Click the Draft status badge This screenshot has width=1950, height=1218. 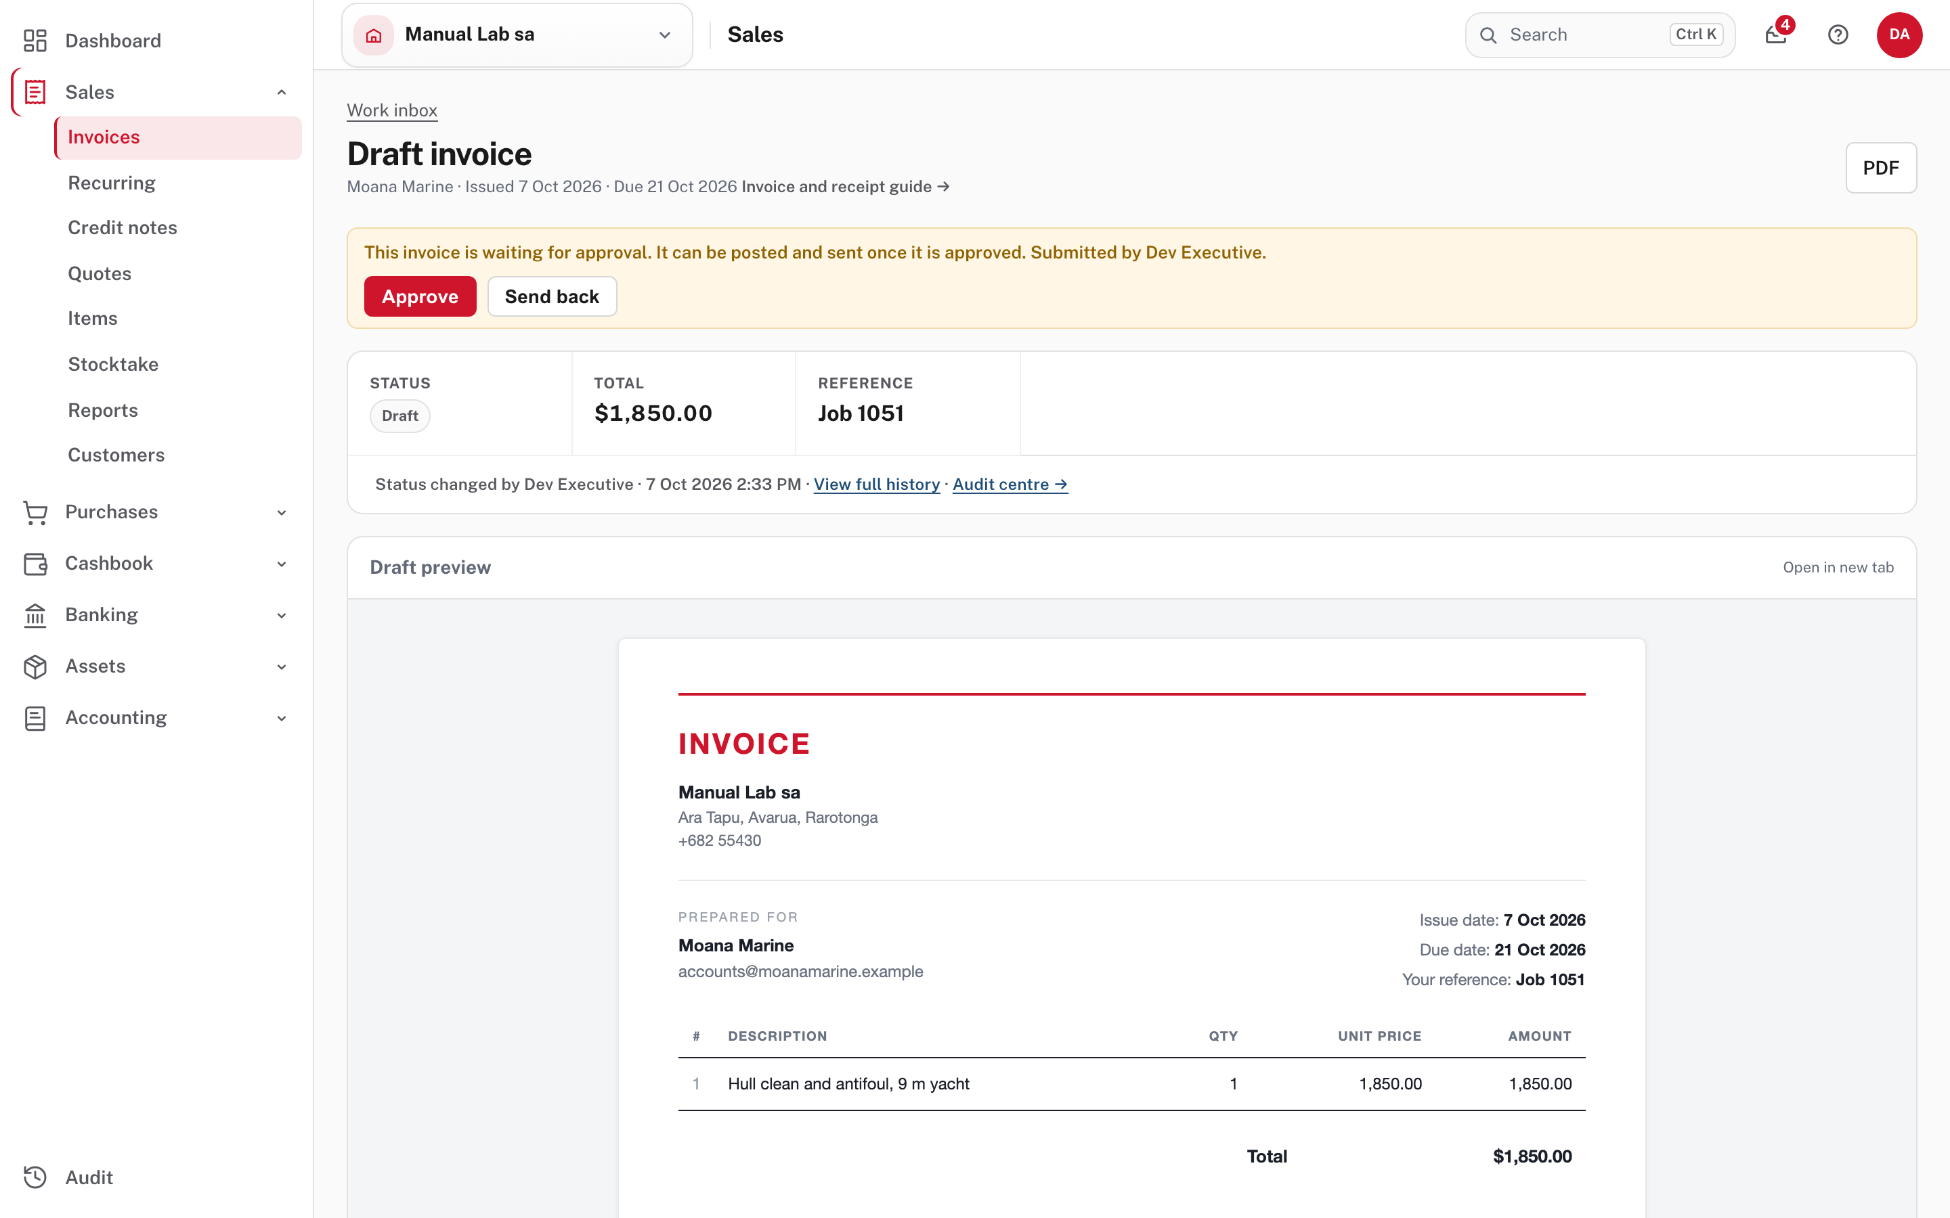(x=399, y=415)
